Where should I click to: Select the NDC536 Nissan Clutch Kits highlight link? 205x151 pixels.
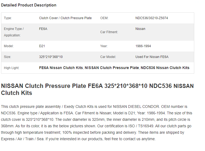(x=165, y=68)
